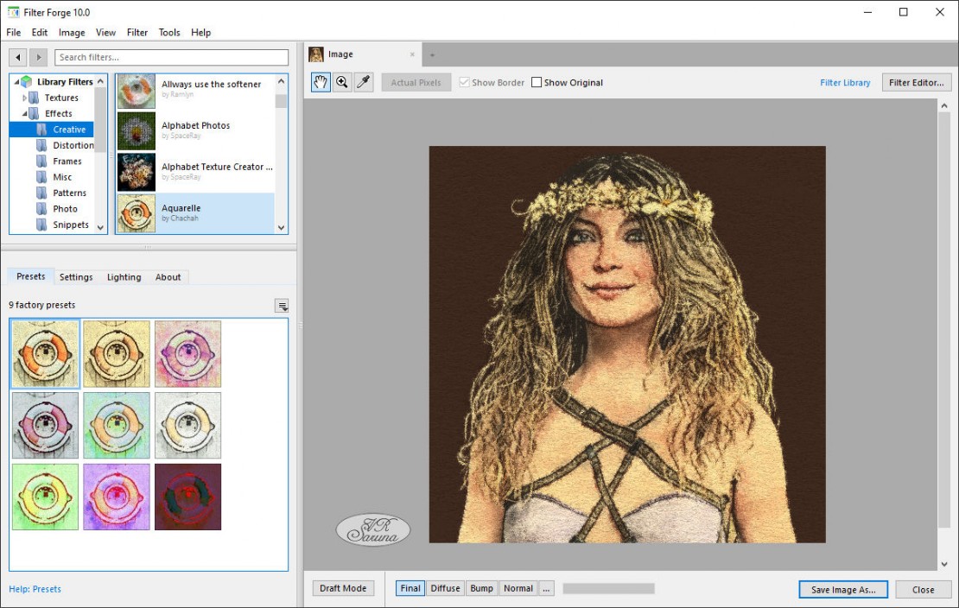Toggle Draft Mode

pyautogui.click(x=343, y=588)
